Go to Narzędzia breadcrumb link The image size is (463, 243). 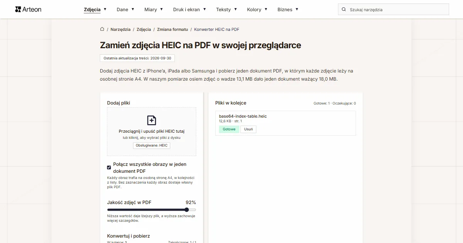tap(120, 29)
